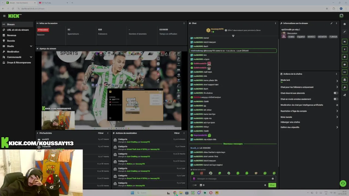This screenshot has width=349, height=196.
Task: Toggle Chat en mode emotes seulement switch
Action: [x=336, y=99]
